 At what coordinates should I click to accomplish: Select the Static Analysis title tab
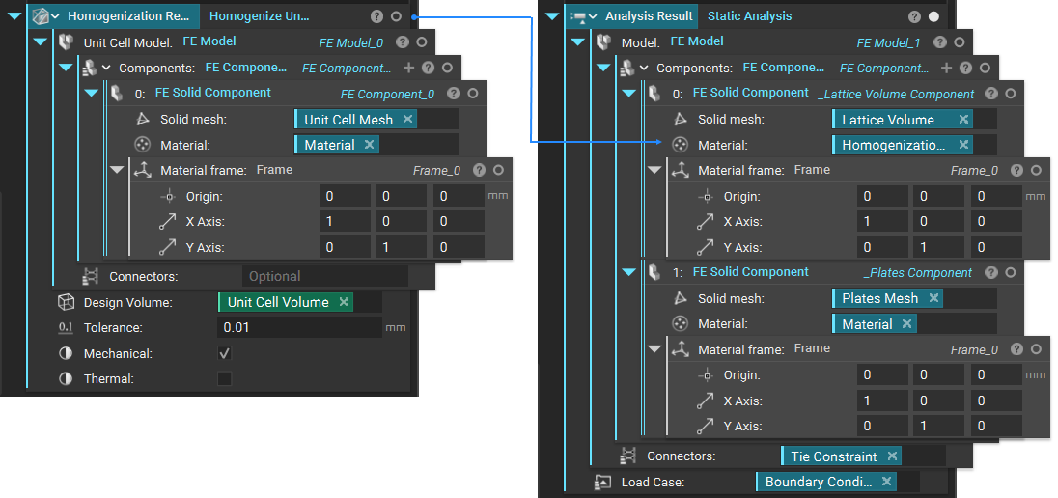point(749,16)
